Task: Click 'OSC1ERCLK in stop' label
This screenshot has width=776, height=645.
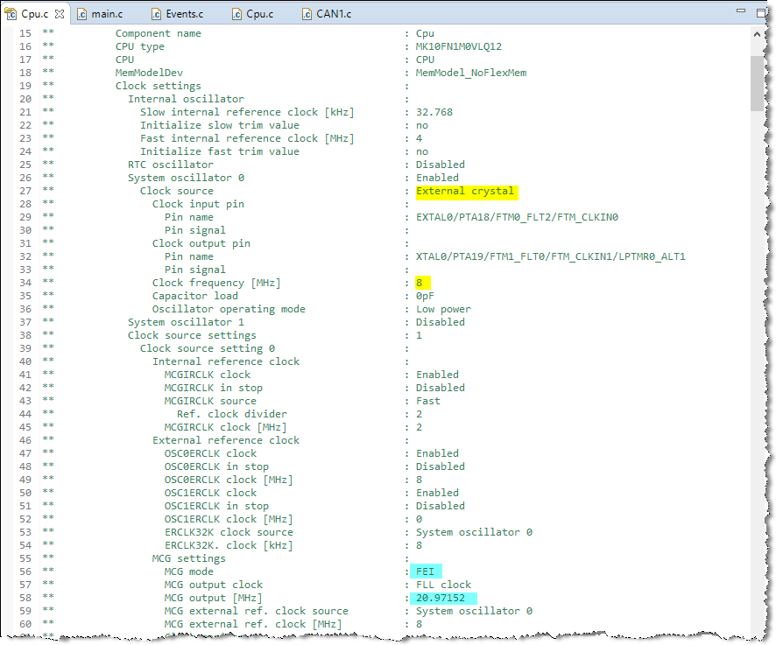Action: (216, 506)
